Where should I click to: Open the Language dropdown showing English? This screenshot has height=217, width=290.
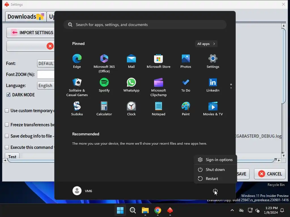46,85
